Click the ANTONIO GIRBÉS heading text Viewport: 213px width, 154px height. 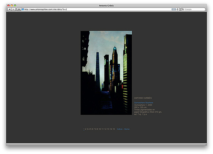coord(143,98)
